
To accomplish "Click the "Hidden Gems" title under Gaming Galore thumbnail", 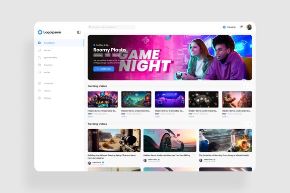I will coord(102,111).
